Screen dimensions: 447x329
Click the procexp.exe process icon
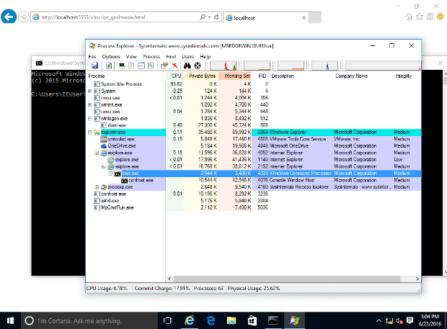click(x=104, y=187)
